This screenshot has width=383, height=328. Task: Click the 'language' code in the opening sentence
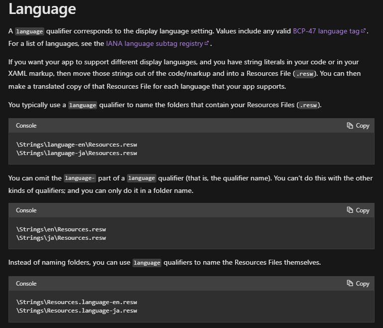click(29, 31)
